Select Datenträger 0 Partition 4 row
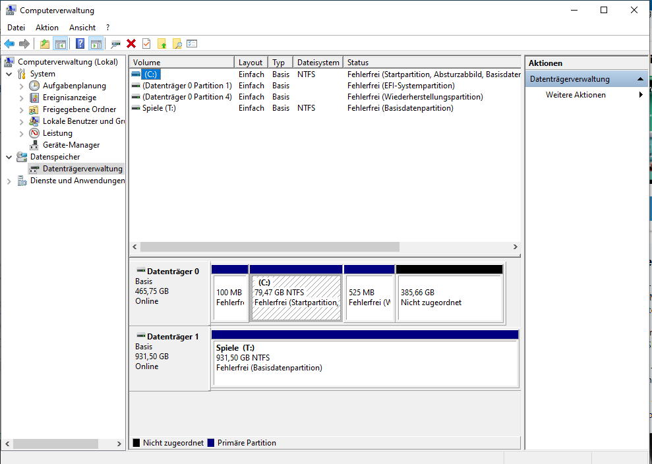This screenshot has height=464, width=652. click(x=325, y=96)
